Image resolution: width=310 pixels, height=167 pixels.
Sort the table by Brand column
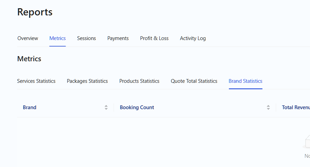(x=106, y=107)
